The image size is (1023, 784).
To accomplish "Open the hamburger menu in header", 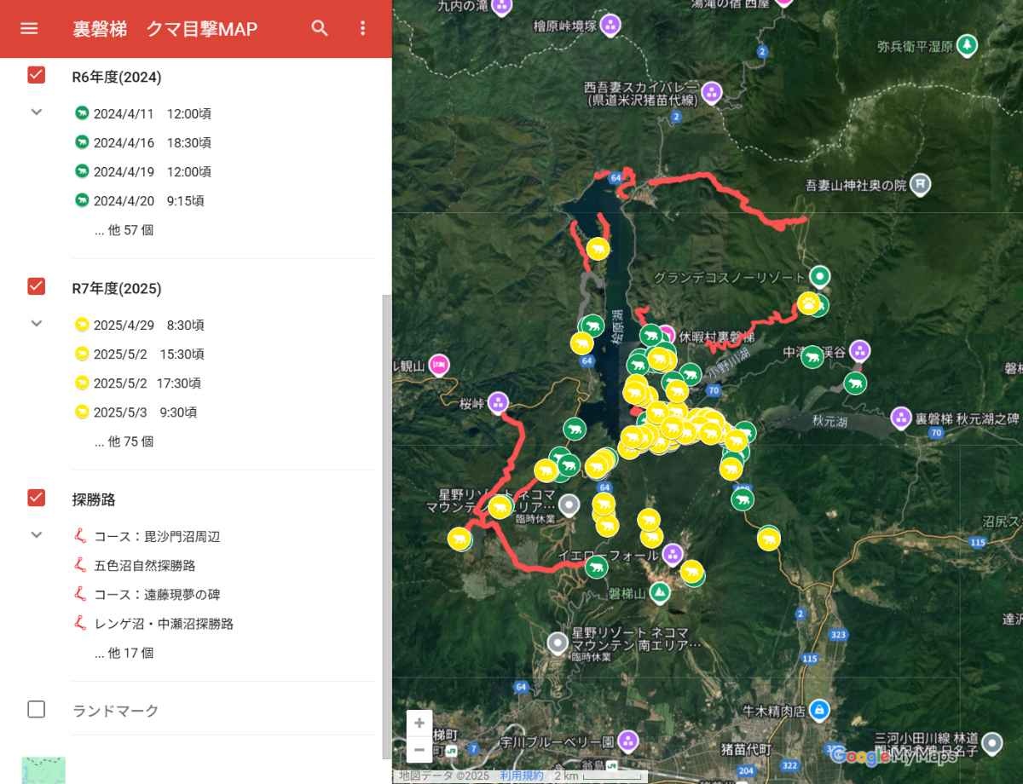I will click(x=29, y=28).
